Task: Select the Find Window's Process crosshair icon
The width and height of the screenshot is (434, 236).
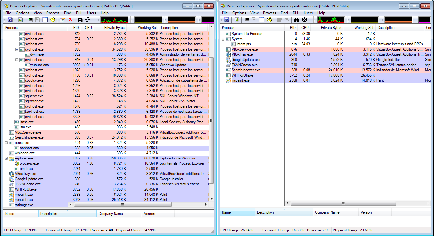Action: click(87, 20)
